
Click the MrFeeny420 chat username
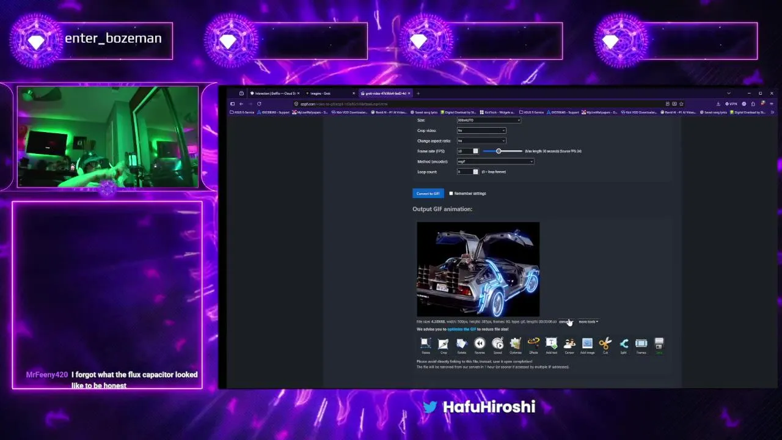coord(47,375)
